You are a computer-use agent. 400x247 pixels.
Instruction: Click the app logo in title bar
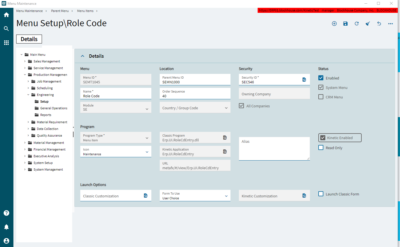4,3
